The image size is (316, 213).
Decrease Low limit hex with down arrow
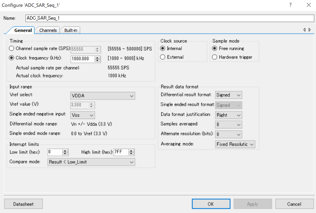65,153
